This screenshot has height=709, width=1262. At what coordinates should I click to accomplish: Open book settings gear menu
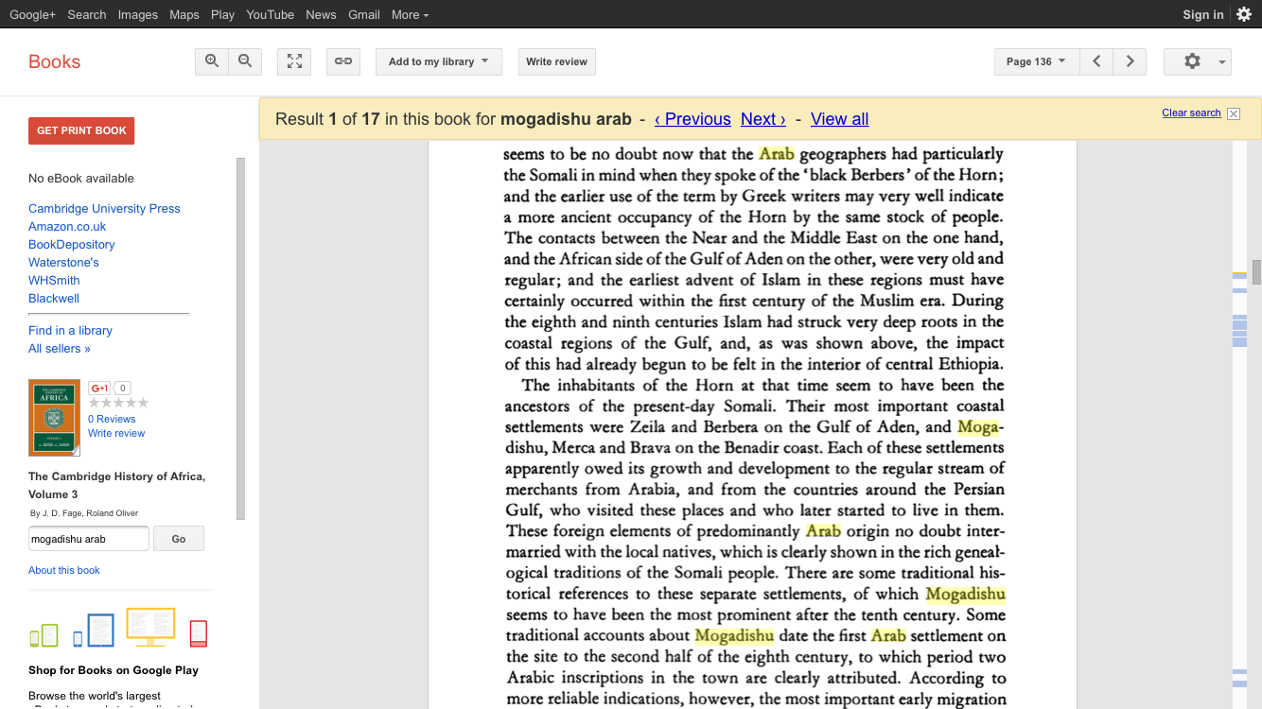coord(1197,61)
